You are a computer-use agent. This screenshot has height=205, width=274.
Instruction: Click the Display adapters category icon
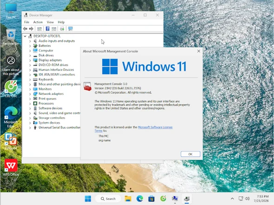[x=35, y=60]
